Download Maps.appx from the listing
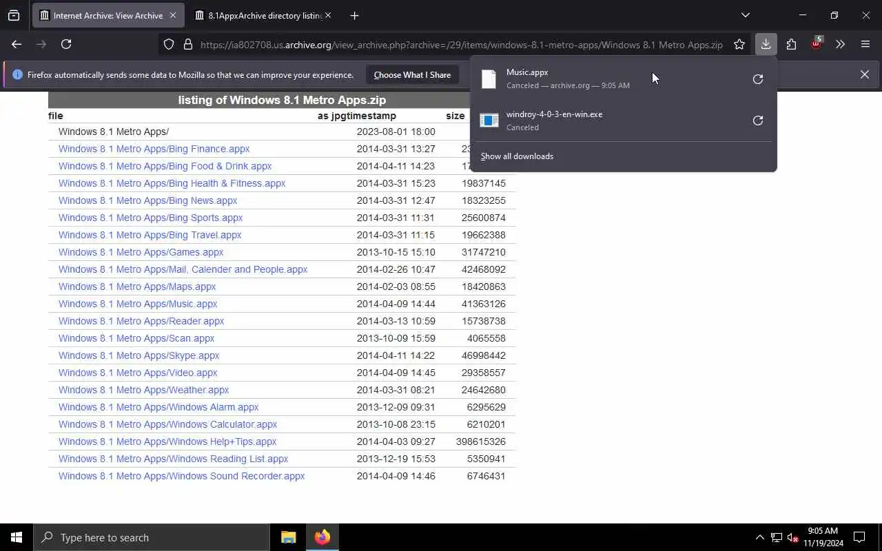 137,287
